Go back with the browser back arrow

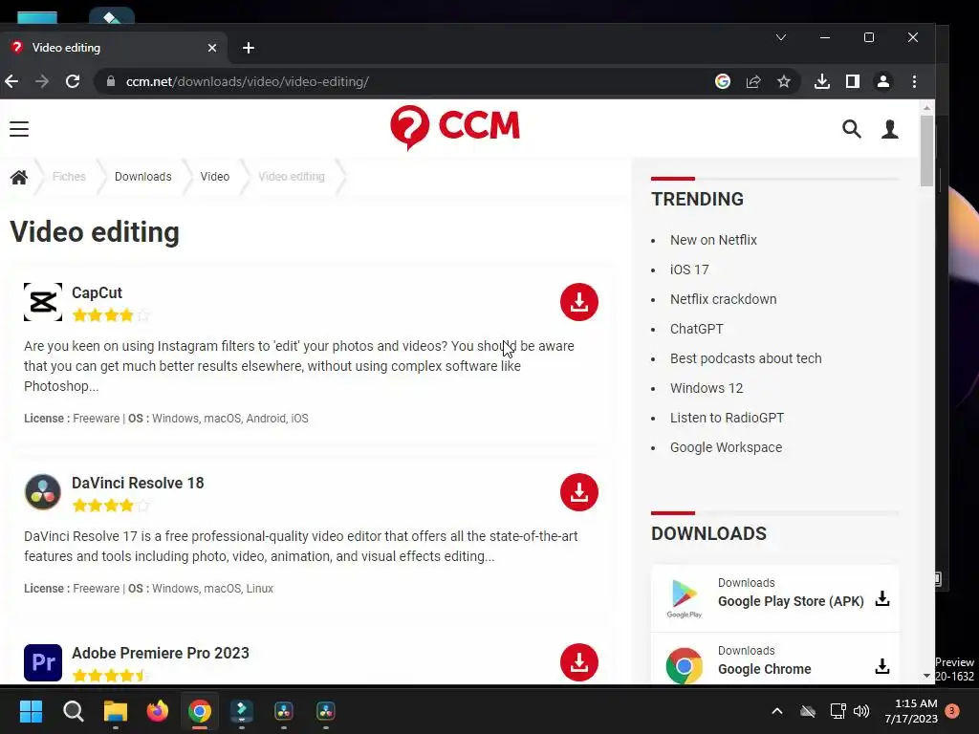pyautogui.click(x=11, y=81)
